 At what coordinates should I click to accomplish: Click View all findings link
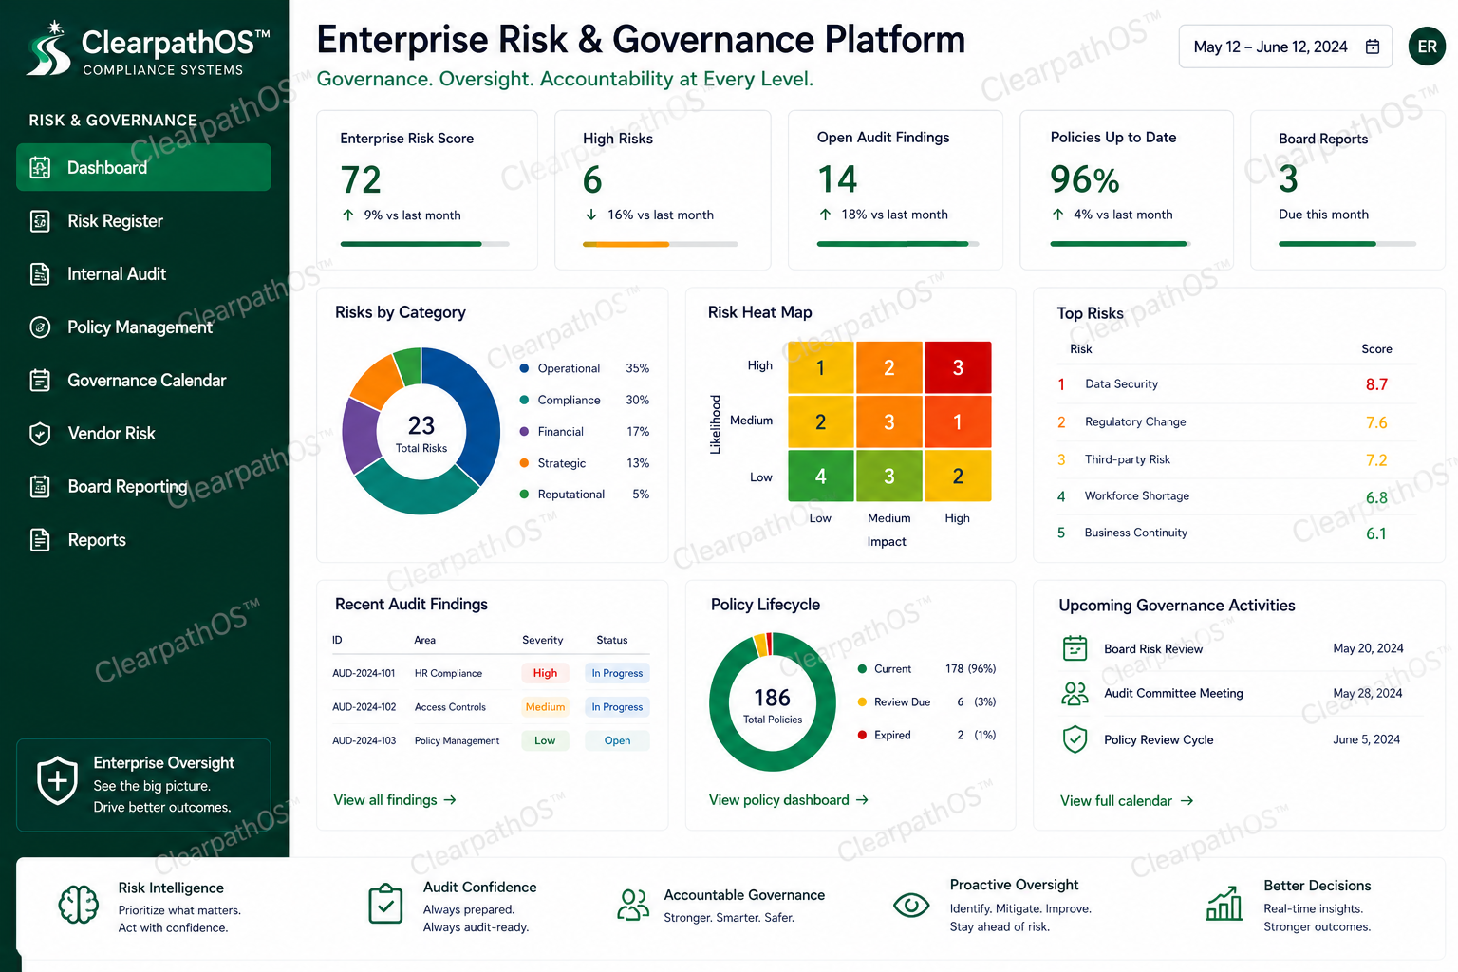coord(395,800)
